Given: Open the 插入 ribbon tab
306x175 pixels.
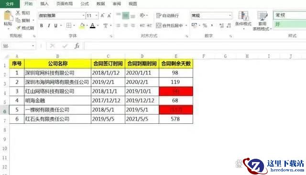Looking at the screenshot, I should tap(44, 4).
